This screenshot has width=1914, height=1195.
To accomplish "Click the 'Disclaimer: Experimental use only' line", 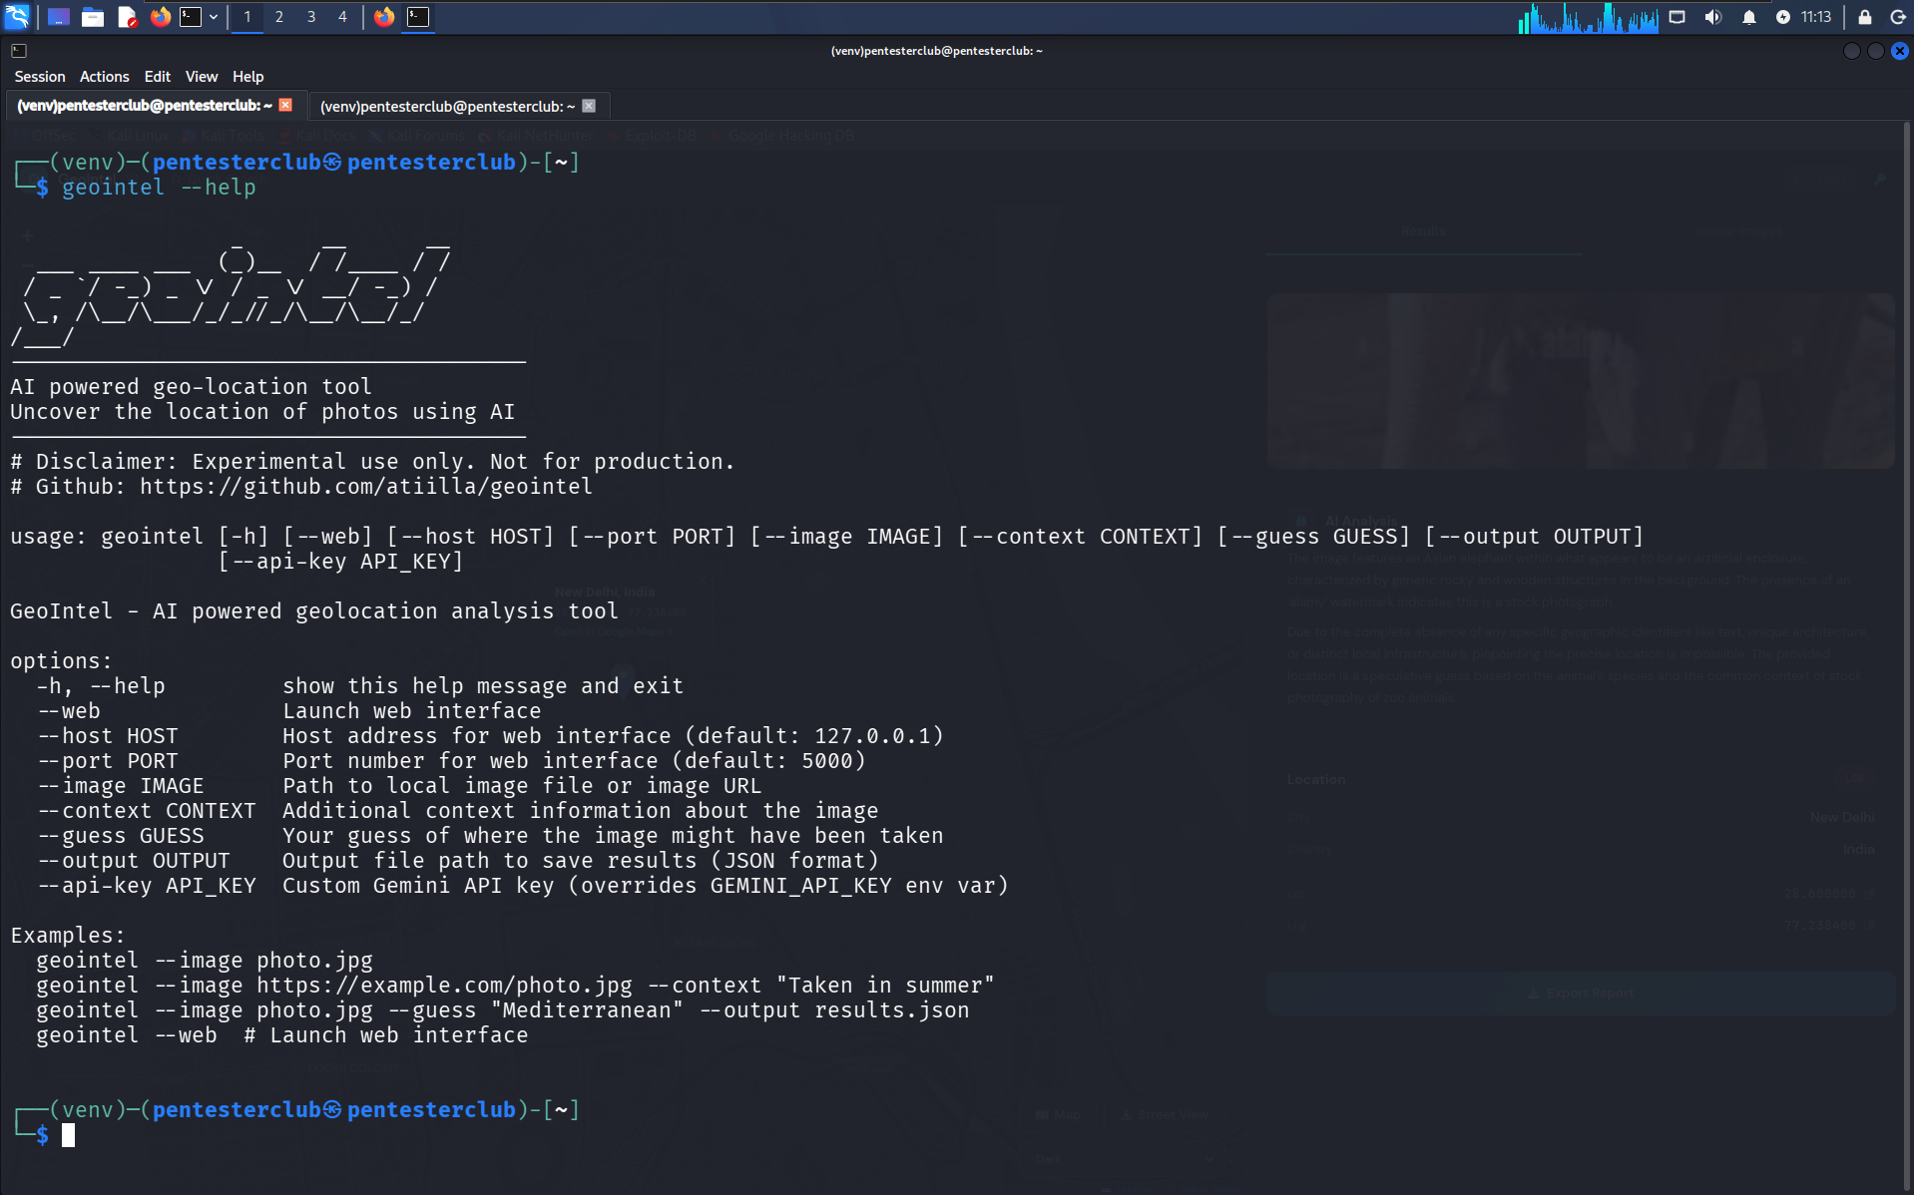I will coord(372,462).
